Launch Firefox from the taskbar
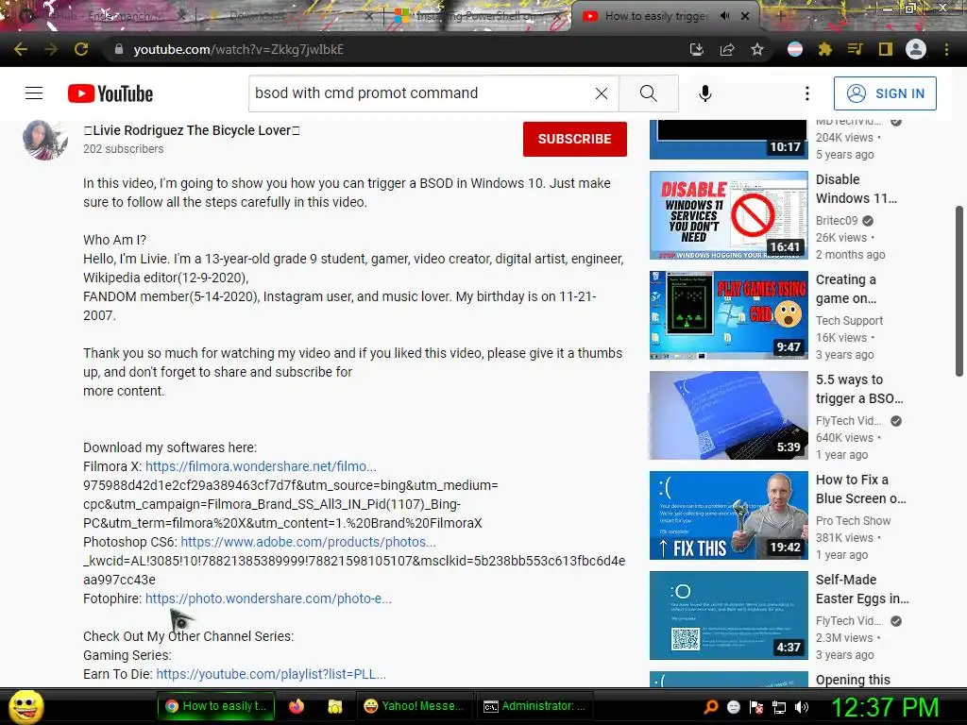 click(x=297, y=706)
